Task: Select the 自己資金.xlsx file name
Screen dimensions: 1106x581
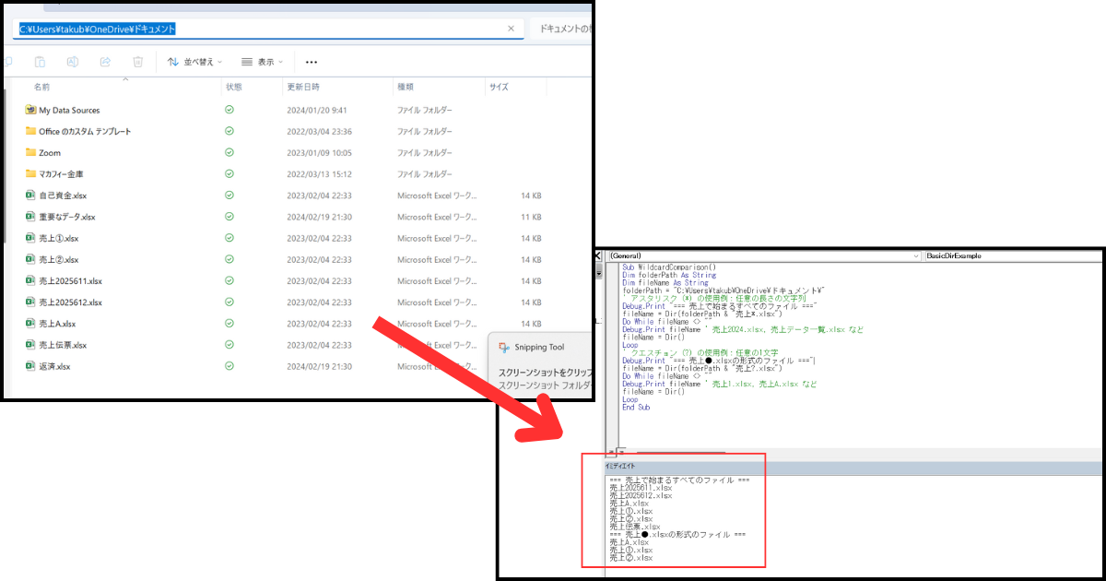Action: (x=63, y=196)
